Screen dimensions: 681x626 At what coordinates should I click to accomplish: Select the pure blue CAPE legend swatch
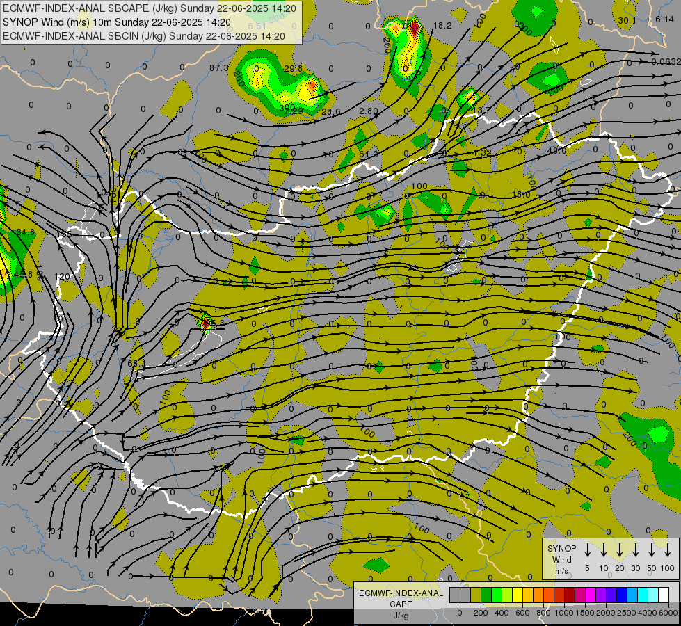(621, 595)
